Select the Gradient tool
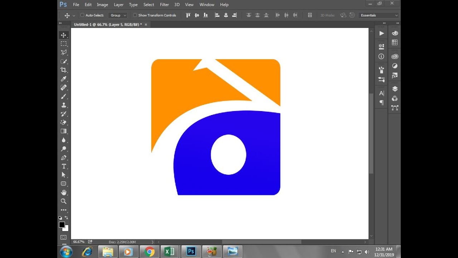The image size is (458, 258). pos(64,131)
